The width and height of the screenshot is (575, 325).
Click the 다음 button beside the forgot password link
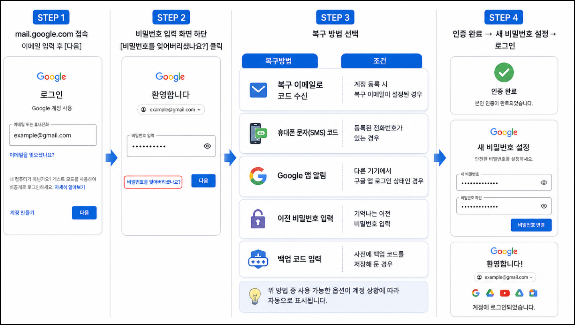(x=204, y=181)
